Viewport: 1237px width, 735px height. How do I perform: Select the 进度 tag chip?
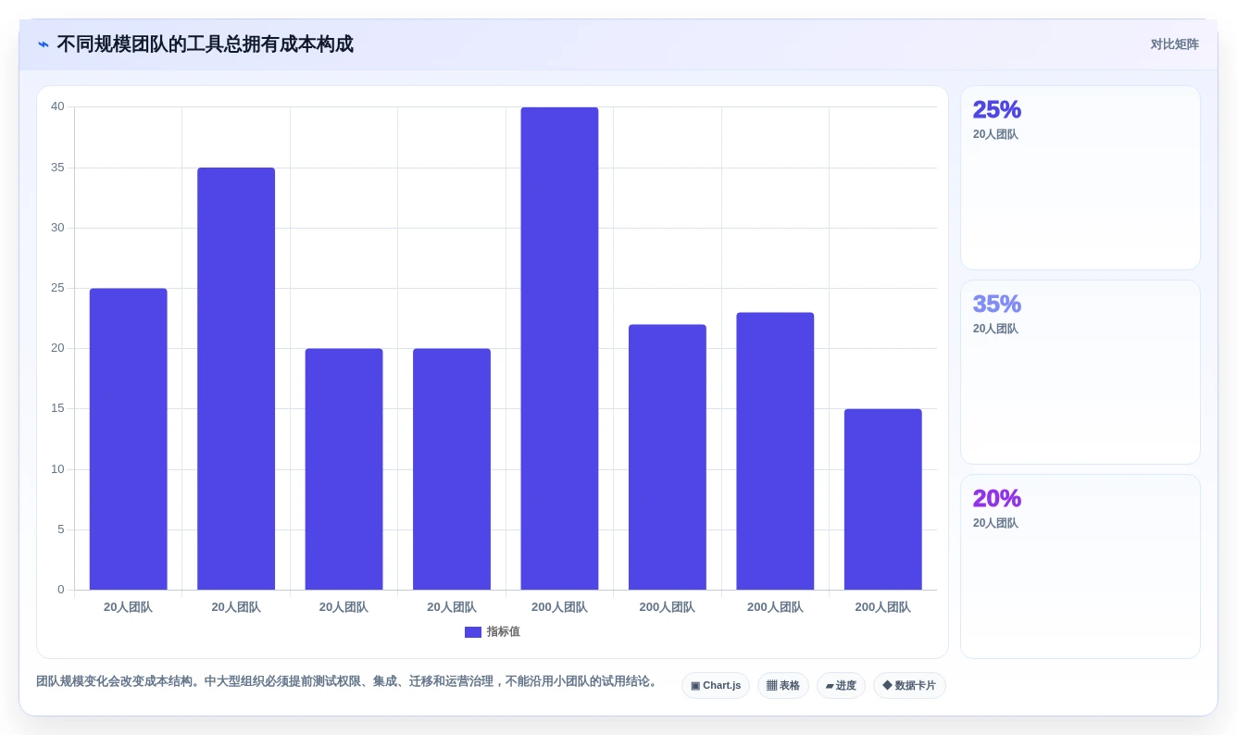(x=841, y=686)
